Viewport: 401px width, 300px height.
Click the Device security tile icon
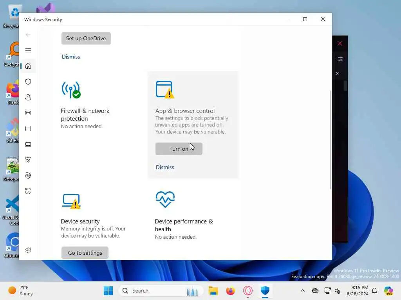[x=71, y=201]
